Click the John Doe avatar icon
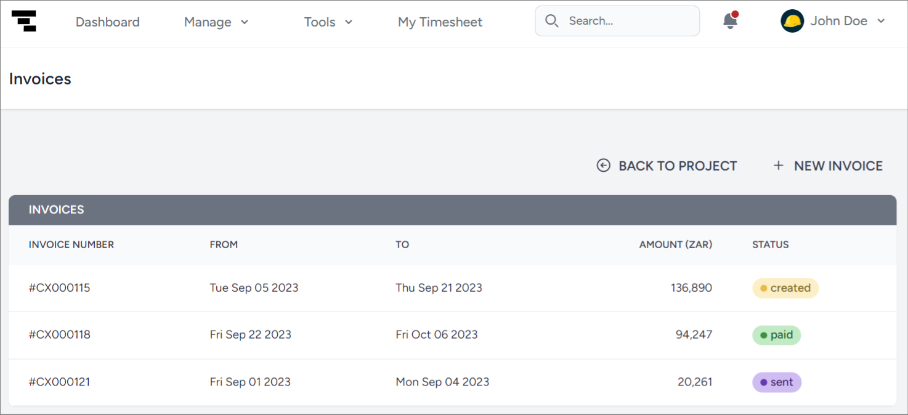Viewport: 908px width, 415px height. pyautogui.click(x=792, y=20)
